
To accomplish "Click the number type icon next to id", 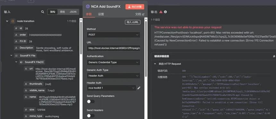I will coord(16,28).
